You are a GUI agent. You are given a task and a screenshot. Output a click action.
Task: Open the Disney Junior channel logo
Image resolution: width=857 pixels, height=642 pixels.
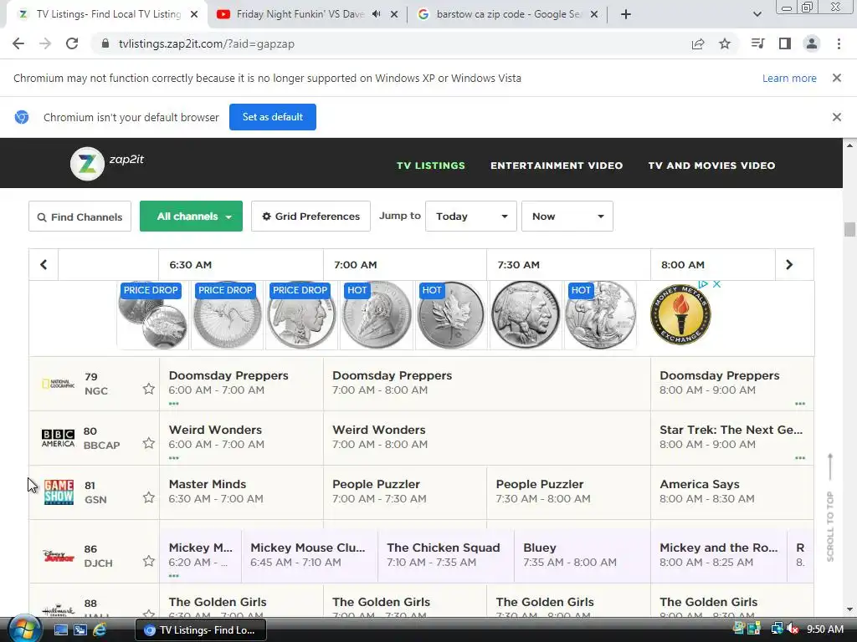[58, 556]
